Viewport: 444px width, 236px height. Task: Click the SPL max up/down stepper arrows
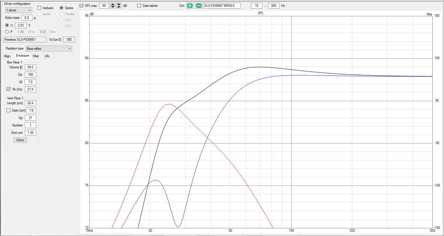[x=113, y=6]
